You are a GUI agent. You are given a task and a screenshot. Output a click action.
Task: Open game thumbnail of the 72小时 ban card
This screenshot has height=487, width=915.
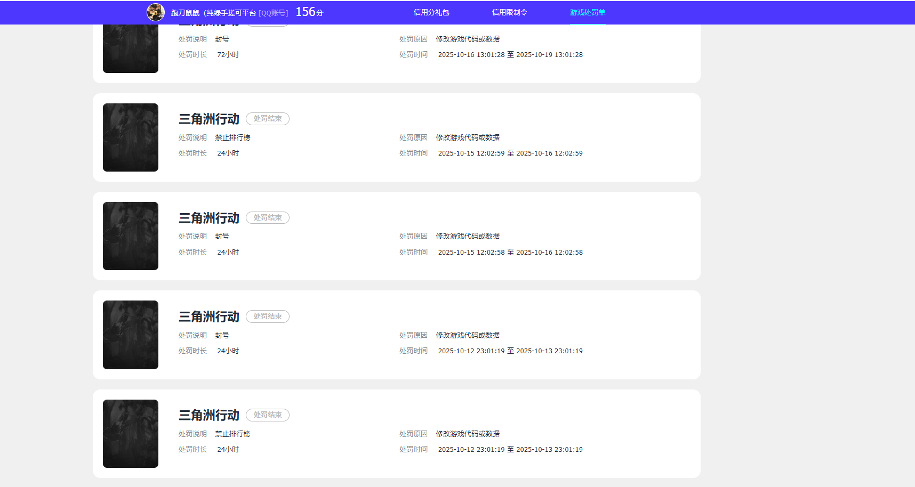[x=131, y=48]
